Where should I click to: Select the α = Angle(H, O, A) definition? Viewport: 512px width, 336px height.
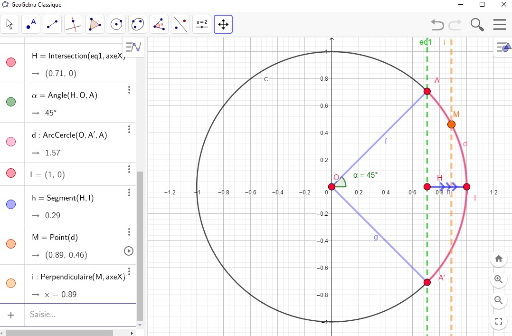[64, 96]
